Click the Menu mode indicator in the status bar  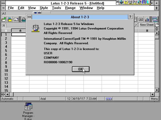pyautogui.click(x=154, y=99)
